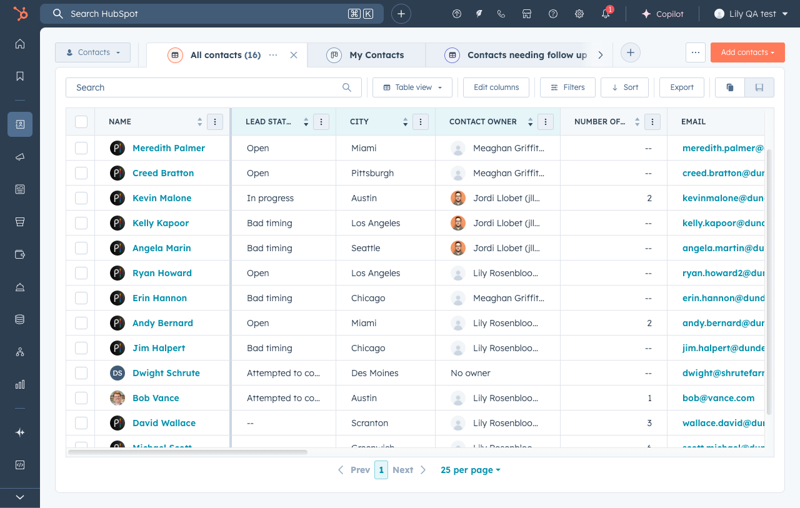Switch to the All contacts (16) tab
Screen dimensions: 800x508
(226, 55)
